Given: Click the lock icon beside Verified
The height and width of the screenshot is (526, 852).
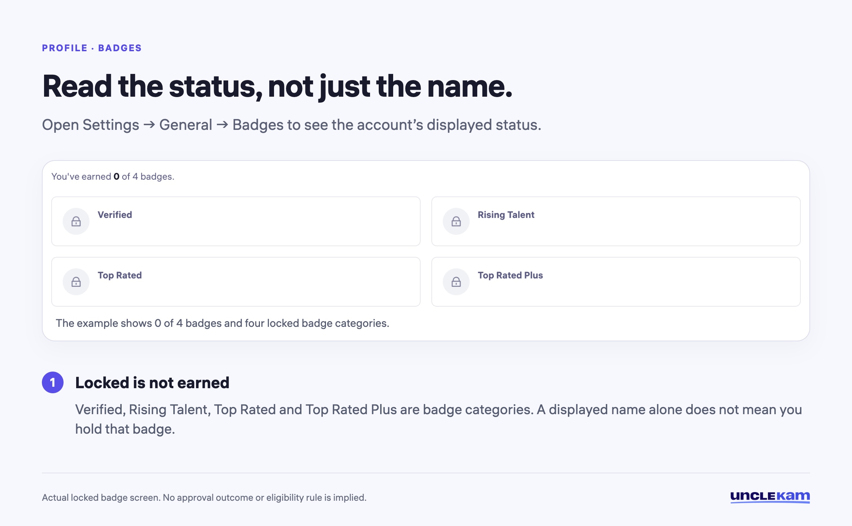Looking at the screenshot, I should tap(76, 221).
